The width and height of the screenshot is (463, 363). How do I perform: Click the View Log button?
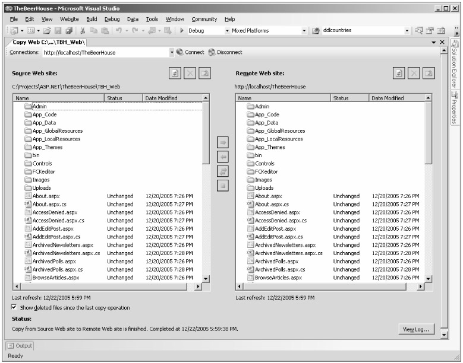[417, 329]
